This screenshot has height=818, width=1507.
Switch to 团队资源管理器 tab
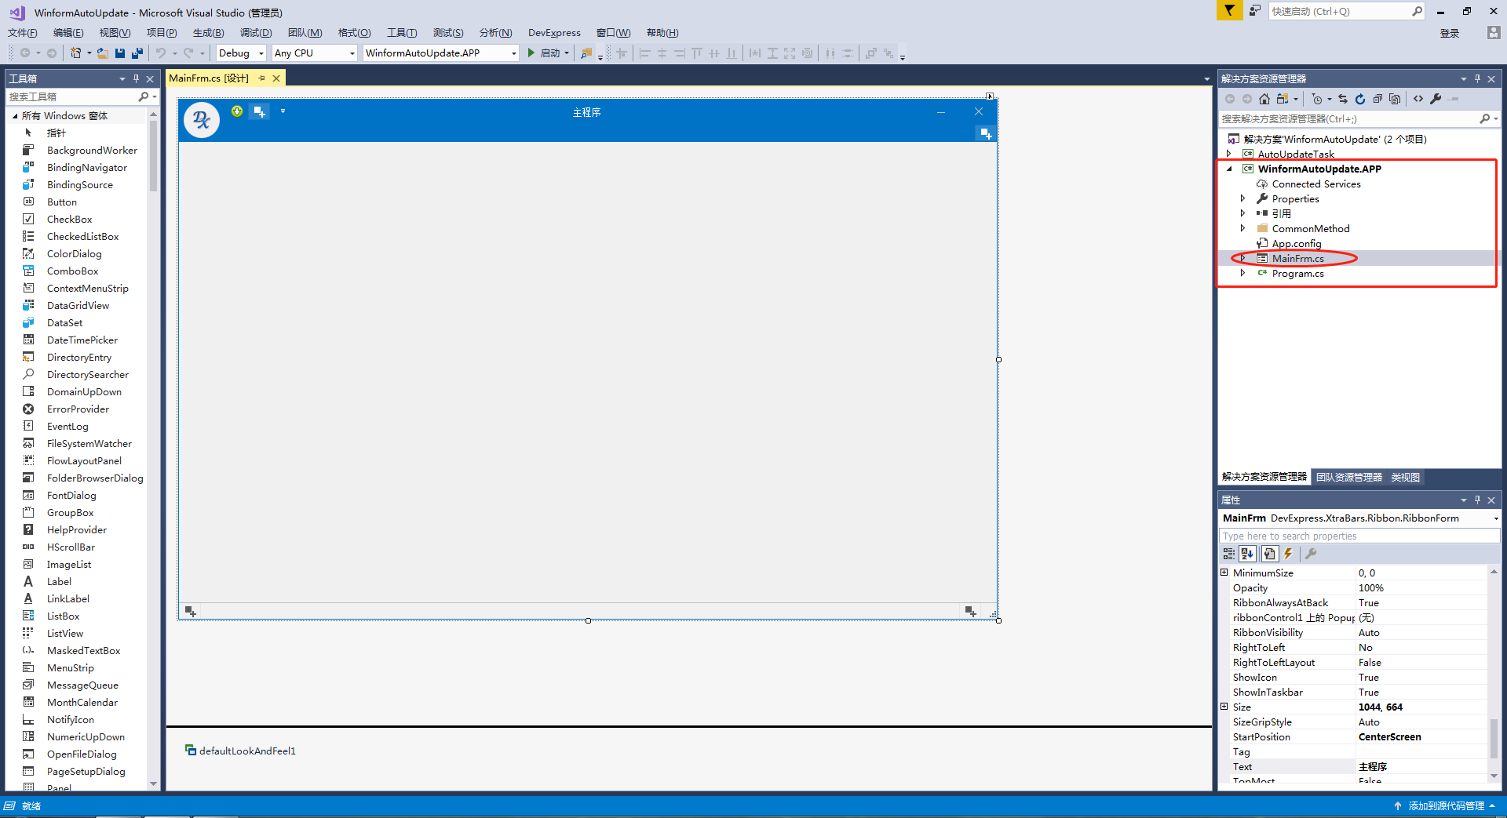point(1348,477)
